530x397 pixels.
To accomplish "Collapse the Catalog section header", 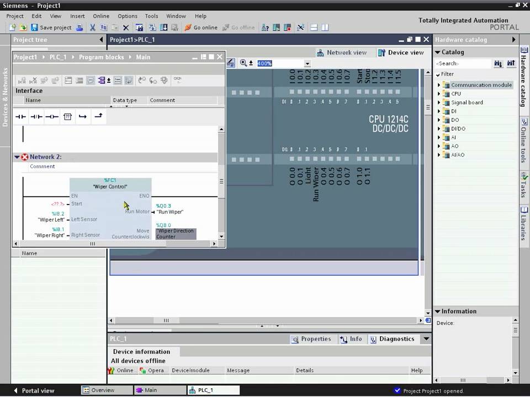I will coord(437,52).
